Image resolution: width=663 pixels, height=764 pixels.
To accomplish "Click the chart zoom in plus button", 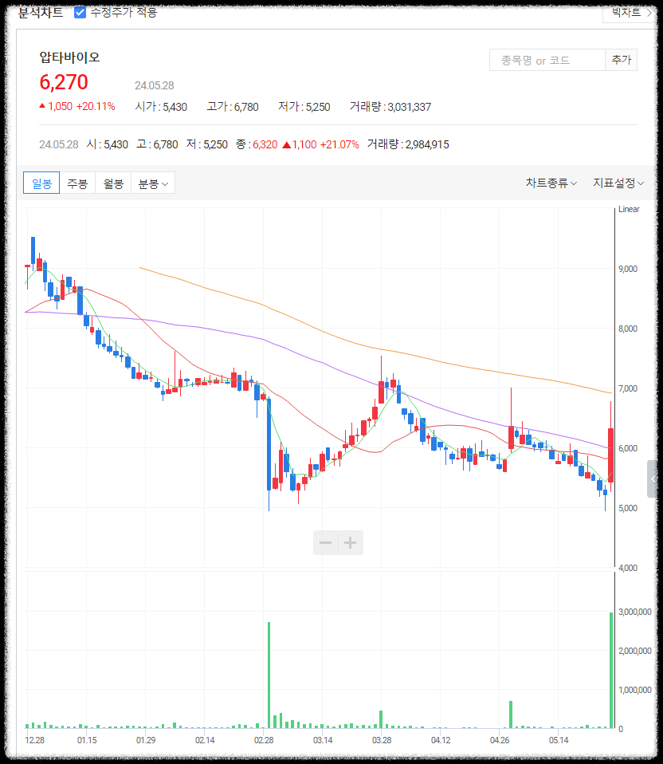I will pos(351,543).
